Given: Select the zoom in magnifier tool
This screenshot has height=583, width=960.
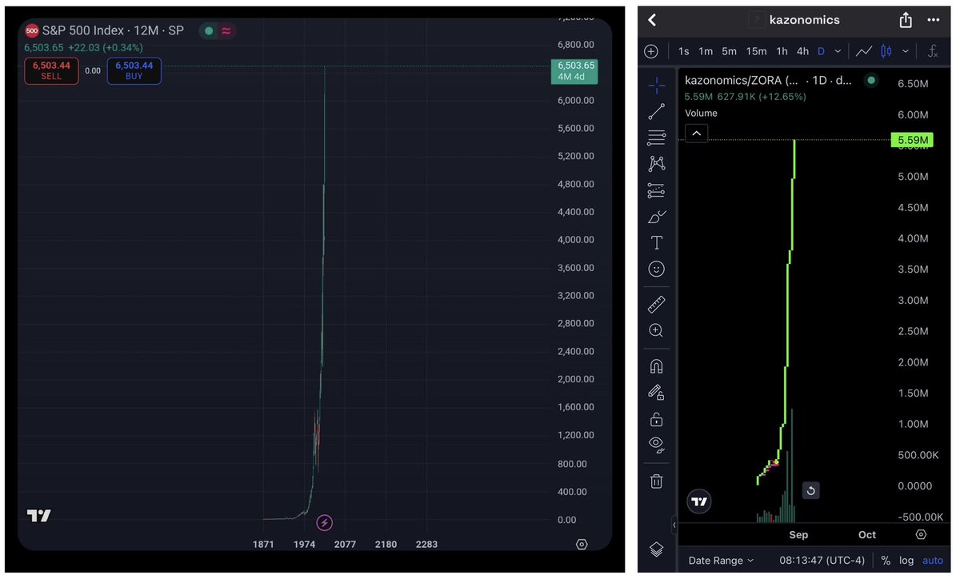Looking at the screenshot, I should (656, 330).
